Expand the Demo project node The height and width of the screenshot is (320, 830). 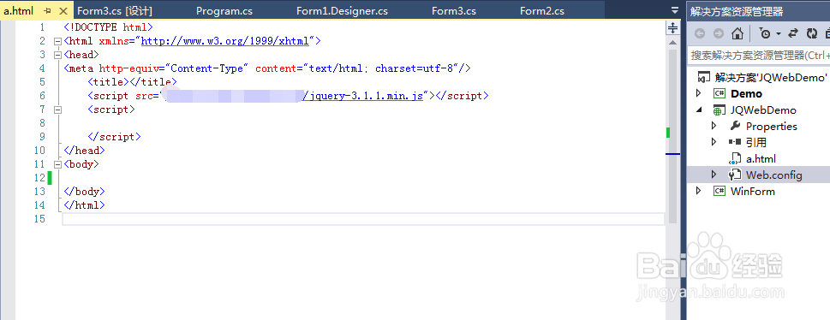[x=698, y=93]
